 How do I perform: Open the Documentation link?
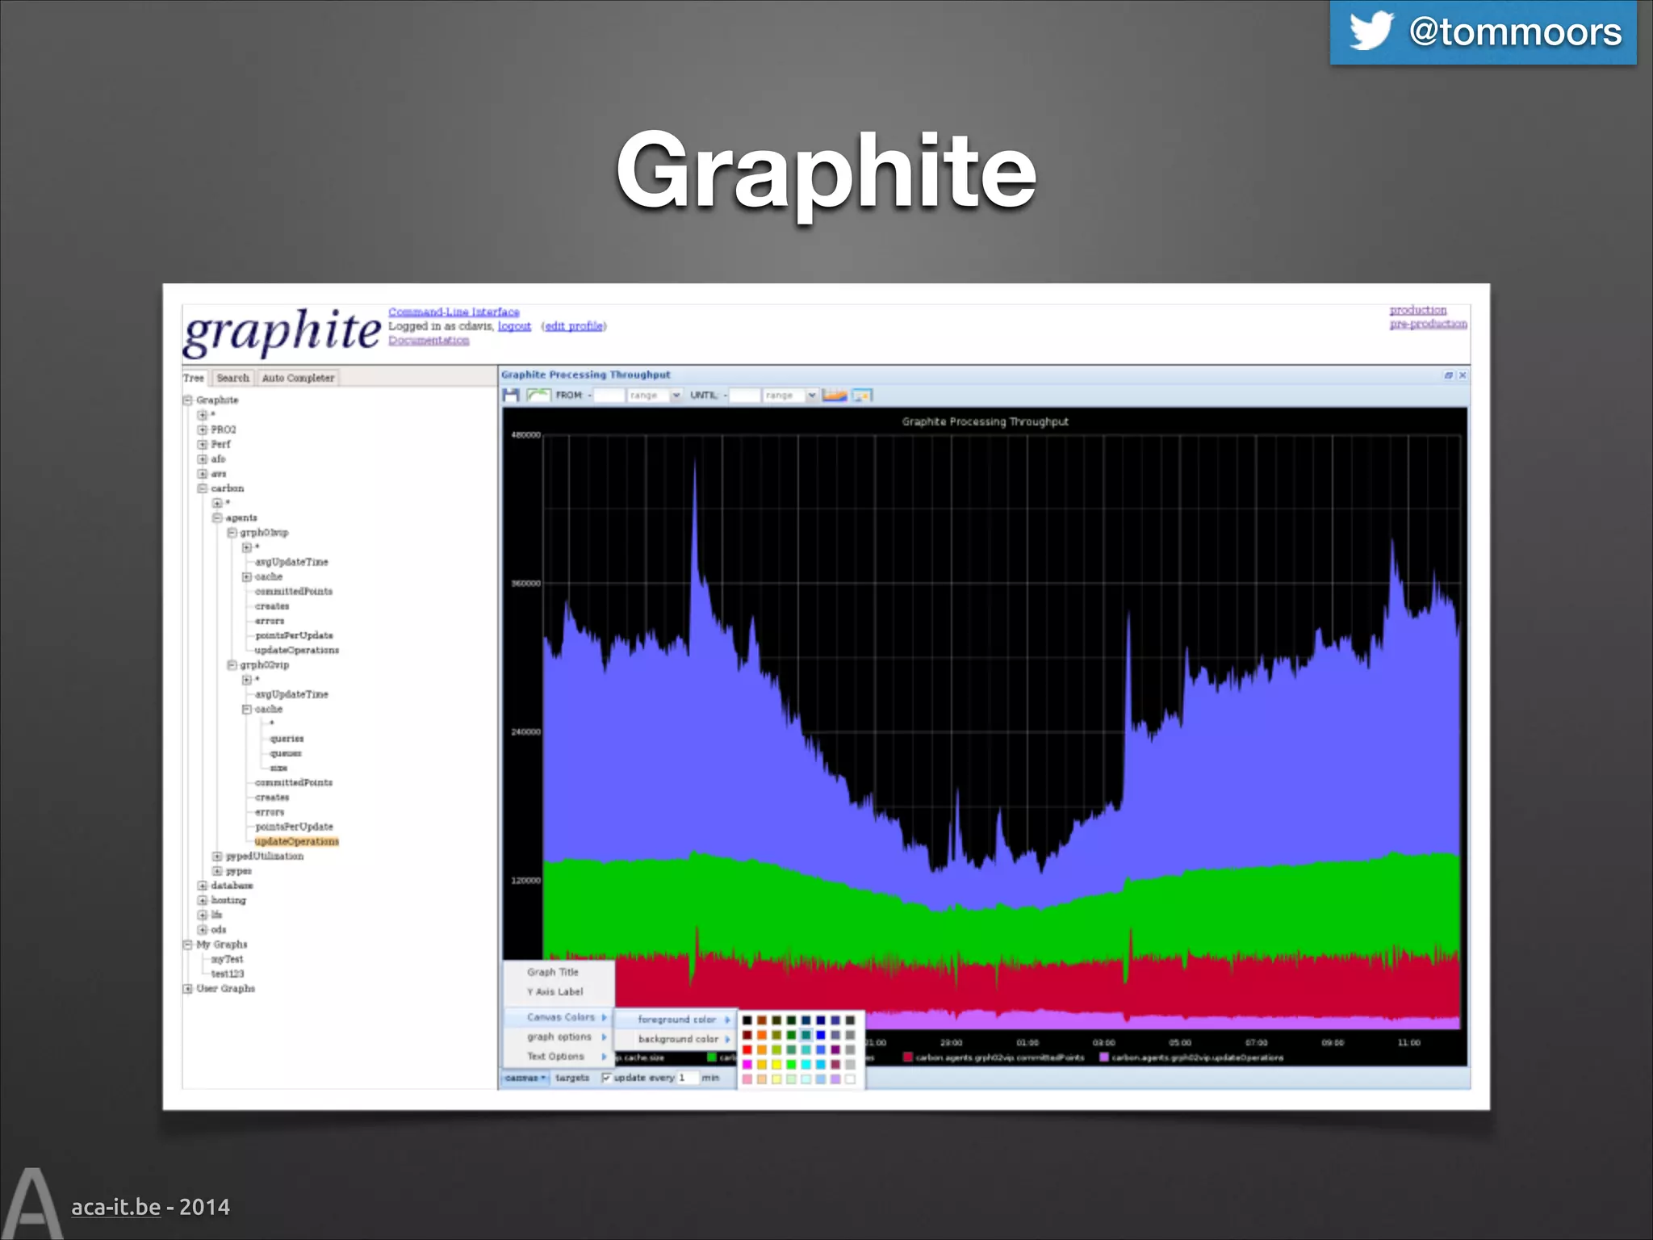tap(429, 341)
